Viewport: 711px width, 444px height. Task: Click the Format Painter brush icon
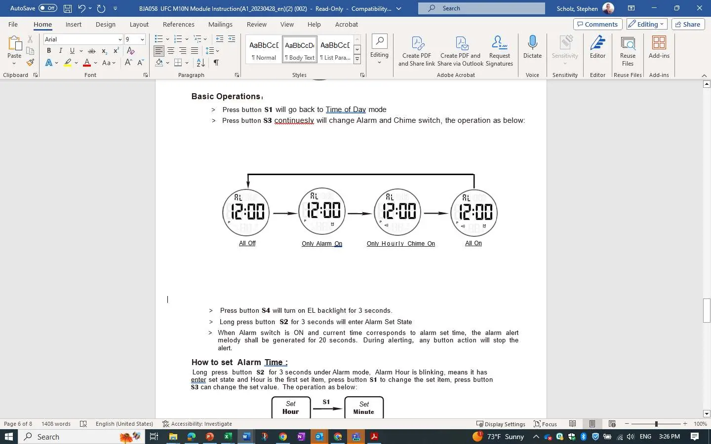coord(30,63)
